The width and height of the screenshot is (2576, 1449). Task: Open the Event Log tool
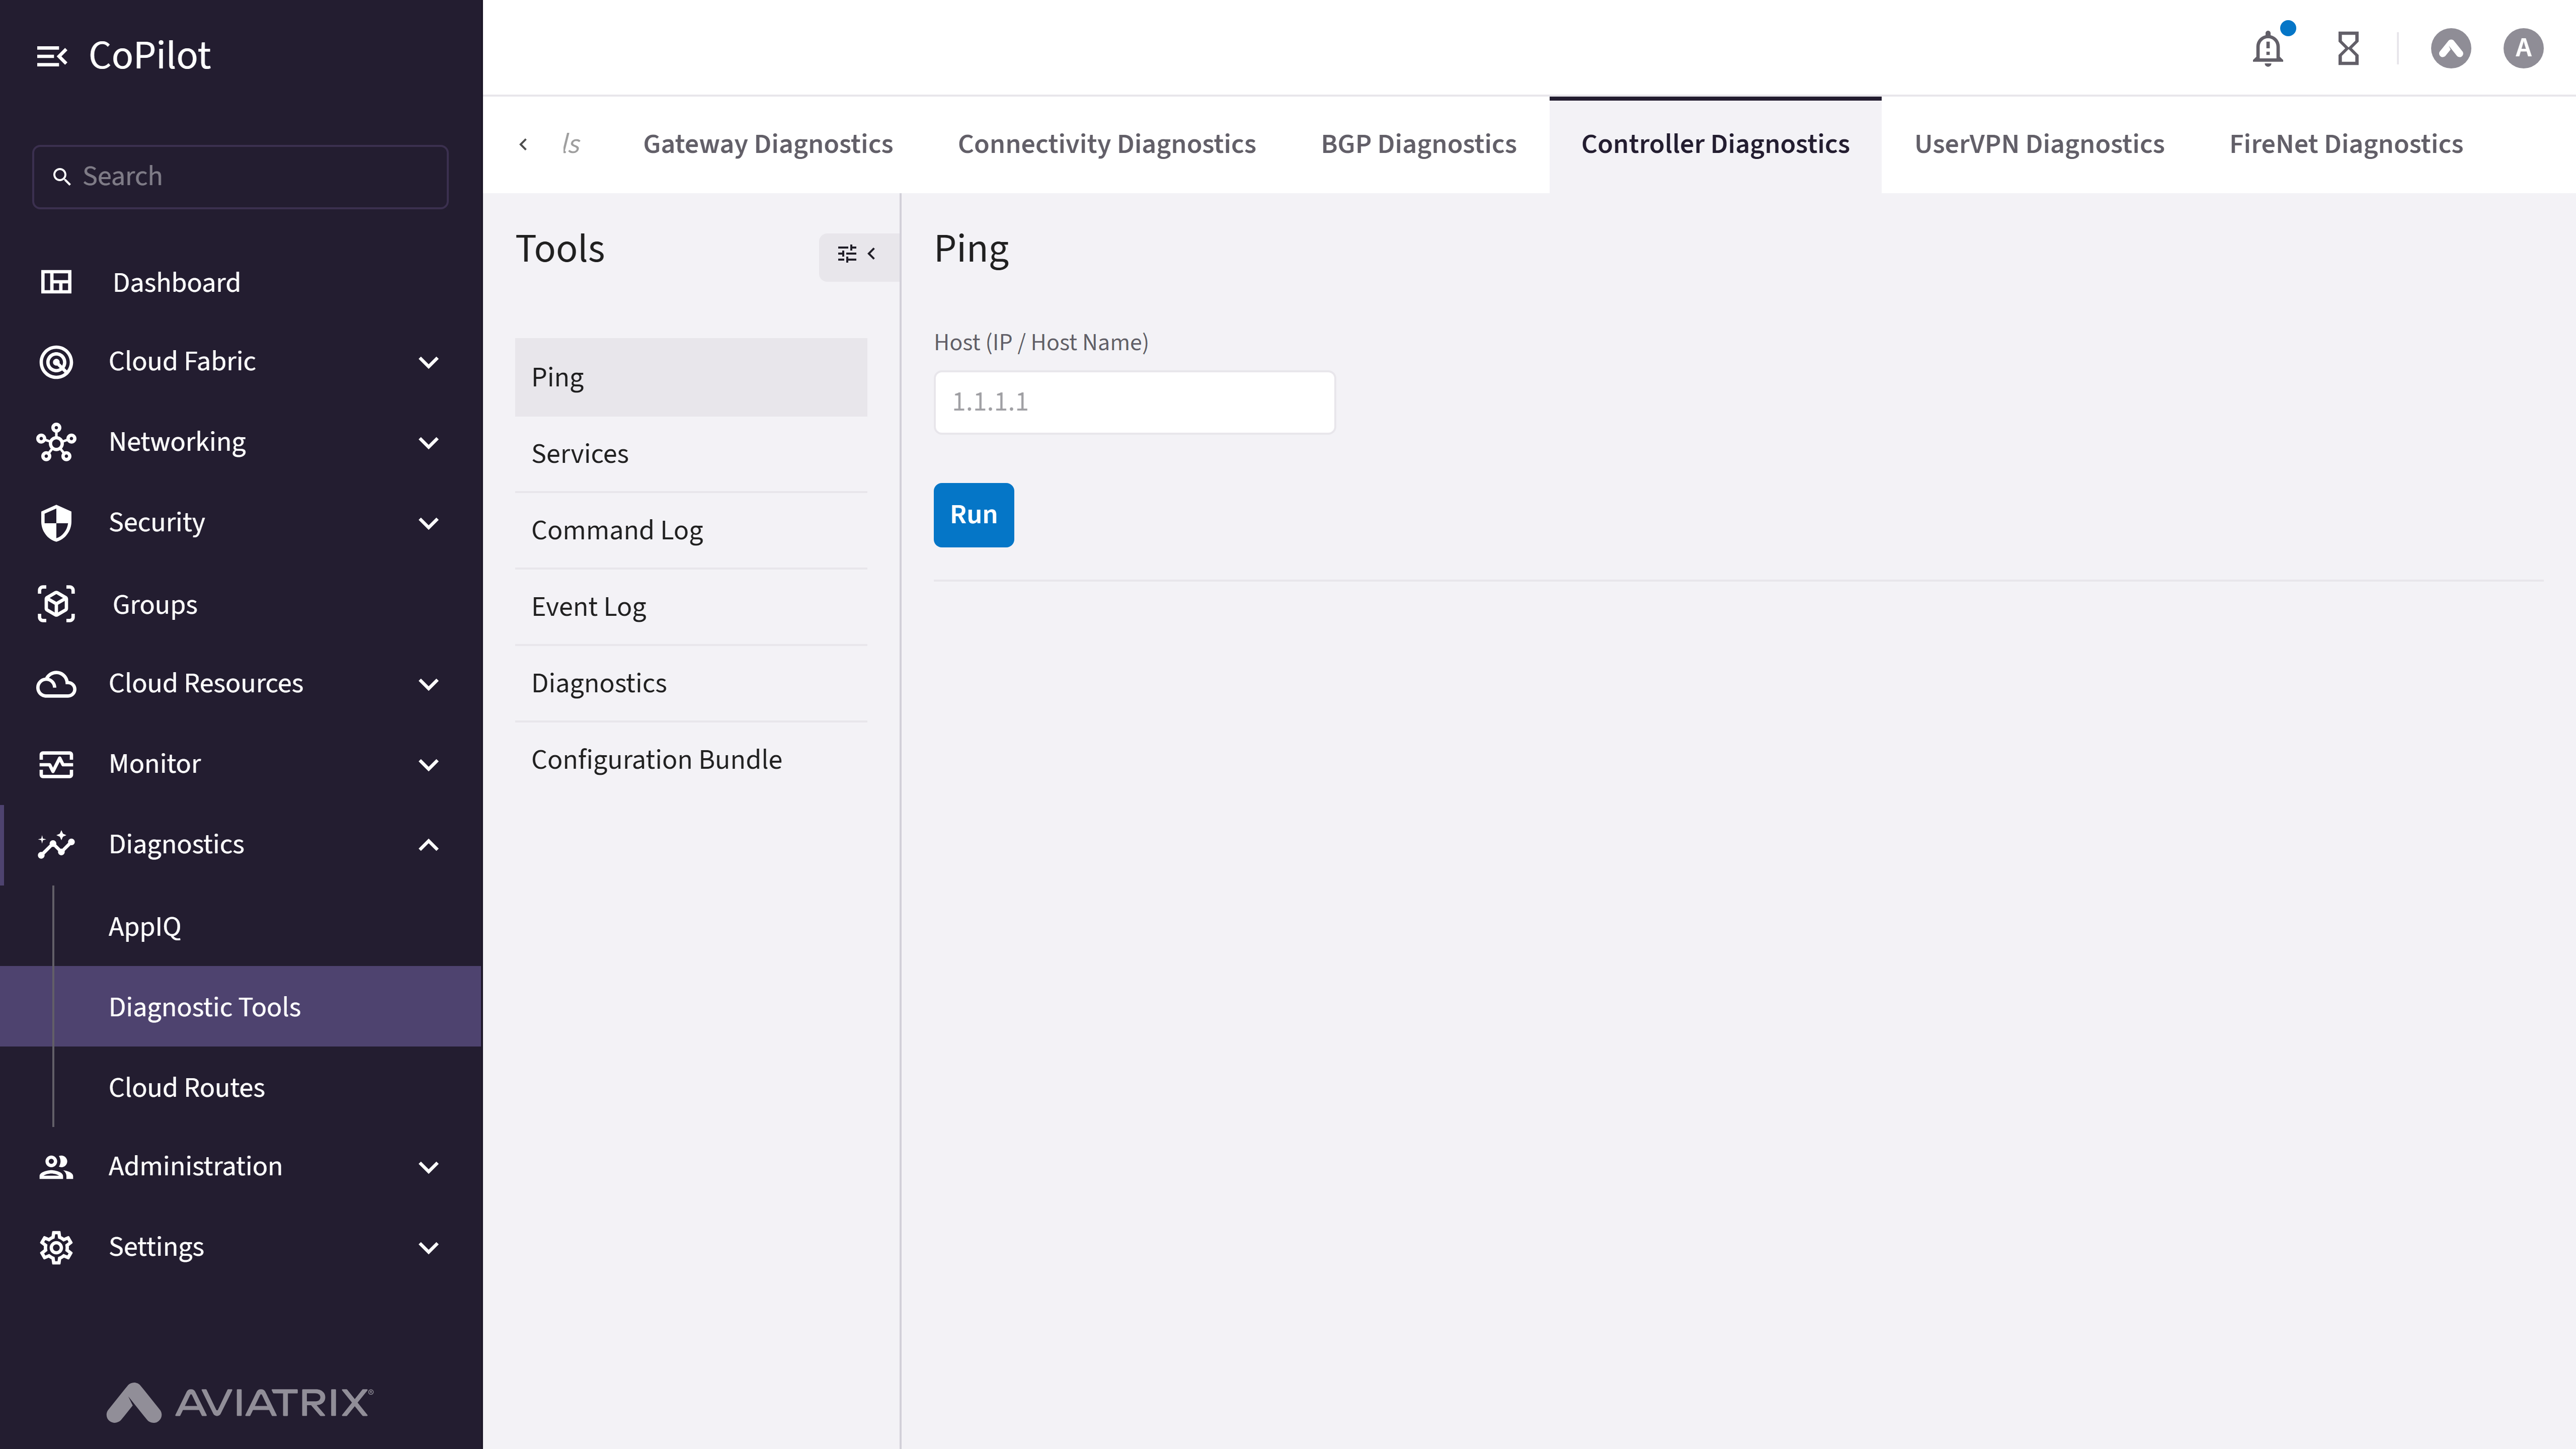691,607
